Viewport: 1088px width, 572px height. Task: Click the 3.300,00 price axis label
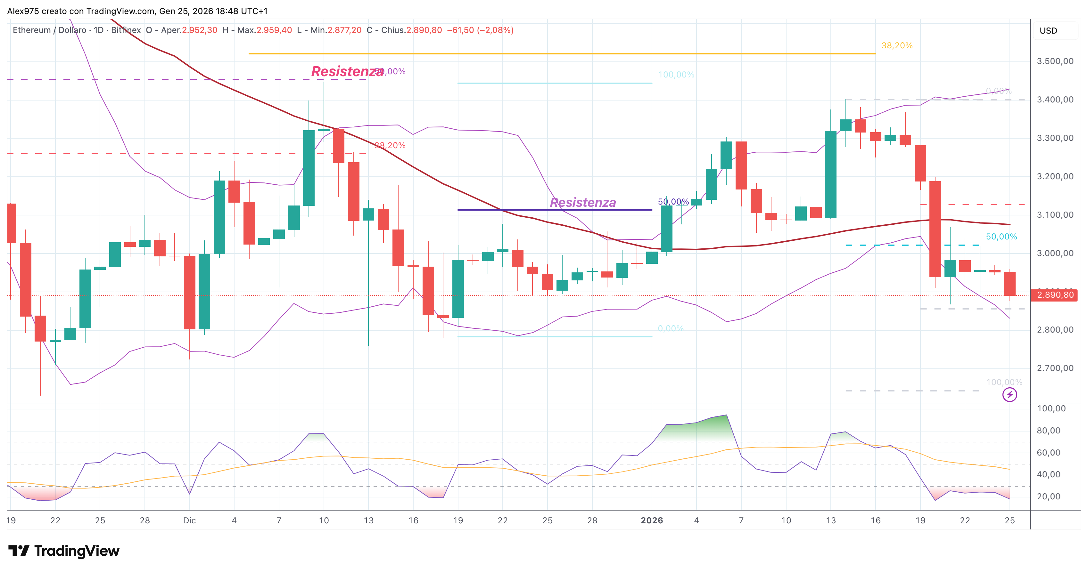pos(1055,138)
